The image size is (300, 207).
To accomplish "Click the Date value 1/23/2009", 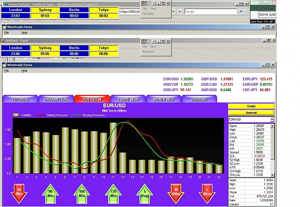I will point(266,200).
